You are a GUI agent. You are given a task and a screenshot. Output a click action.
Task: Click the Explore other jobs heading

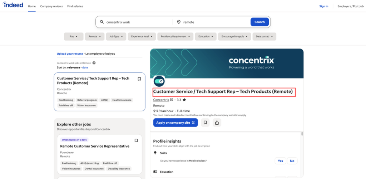click(74, 124)
